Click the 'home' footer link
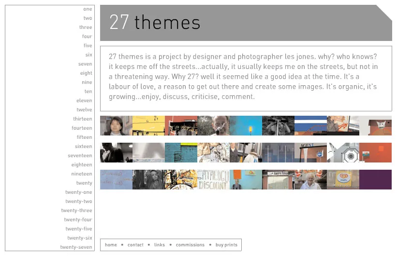 (x=111, y=245)
